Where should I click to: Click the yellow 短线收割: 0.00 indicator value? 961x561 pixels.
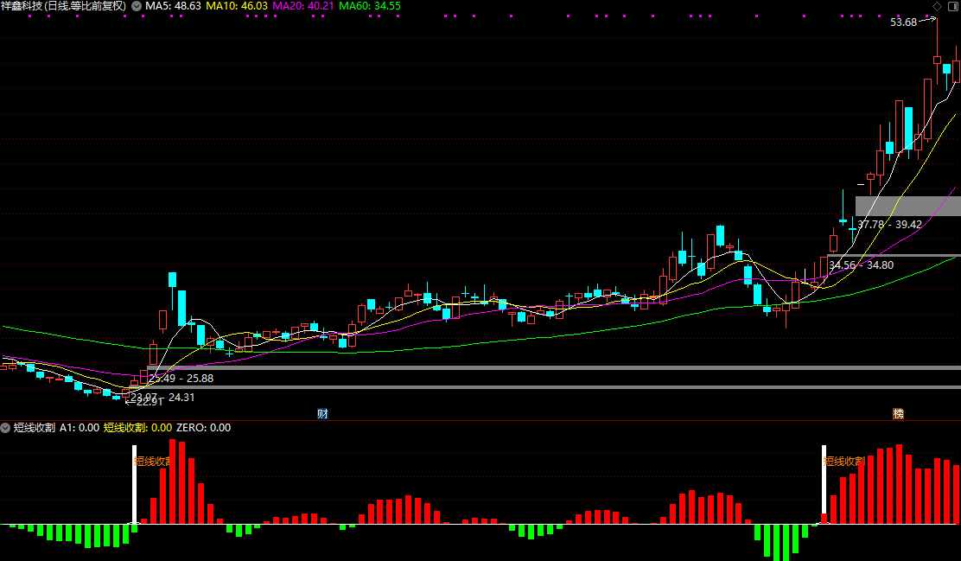tap(137, 428)
